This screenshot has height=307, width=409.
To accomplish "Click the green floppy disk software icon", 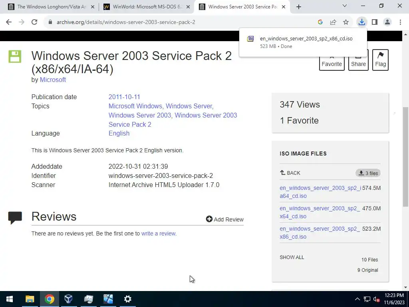I will [x=15, y=56].
